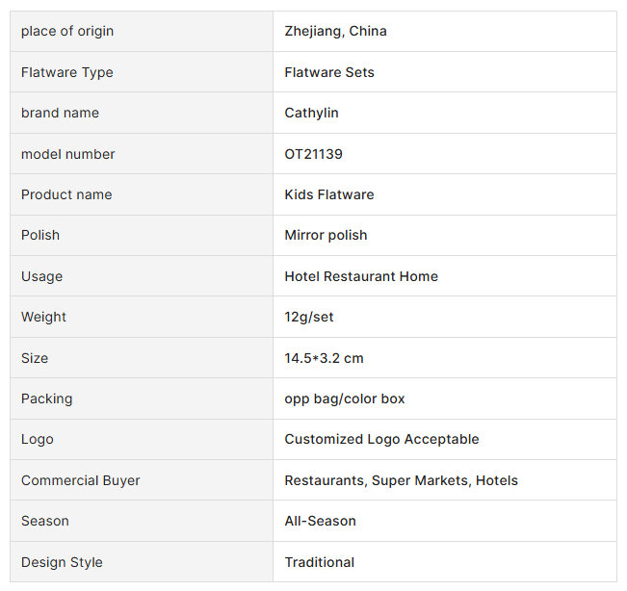Select the 'Kids Flatware' text
The width and height of the screenshot is (627, 591).
[329, 194]
